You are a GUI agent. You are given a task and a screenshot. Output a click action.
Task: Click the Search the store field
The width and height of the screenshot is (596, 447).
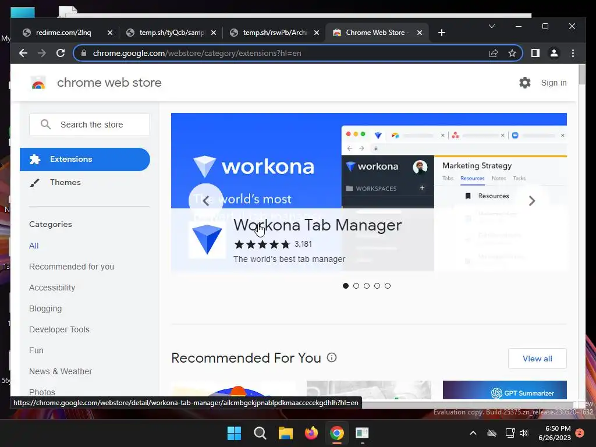[90, 125]
